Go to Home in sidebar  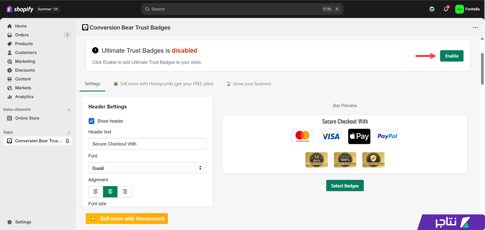[x=21, y=26]
